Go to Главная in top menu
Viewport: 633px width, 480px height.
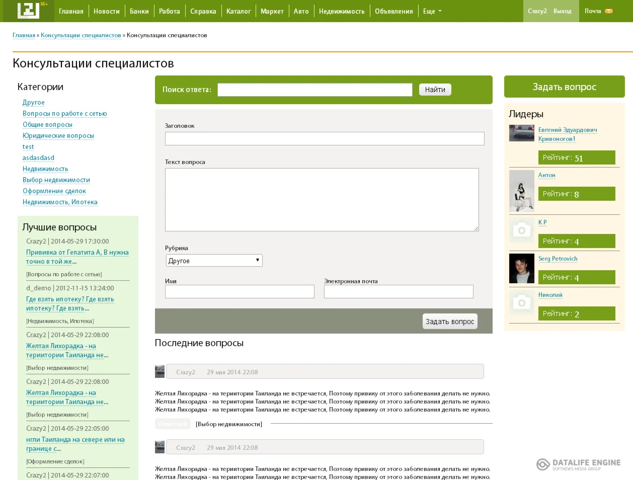click(71, 11)
